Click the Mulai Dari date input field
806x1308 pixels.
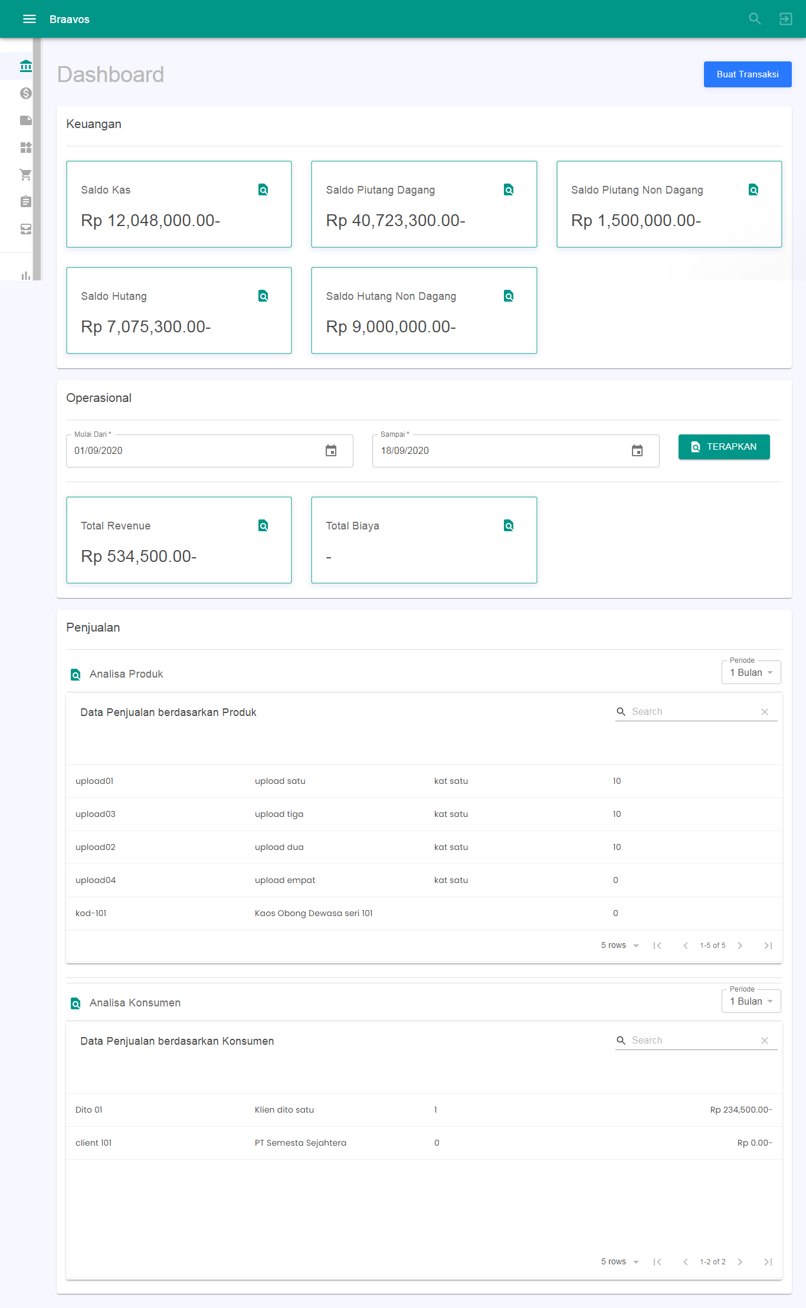(209, 451)
